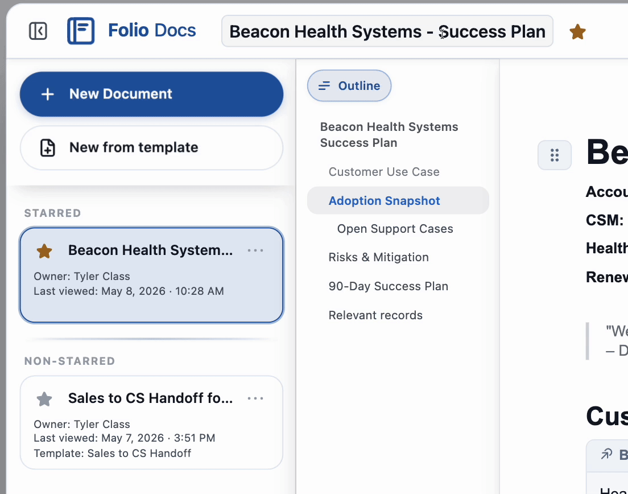Click the STARRED section label
This screenshot has width=628, height=494.
[x=52, y=213]
